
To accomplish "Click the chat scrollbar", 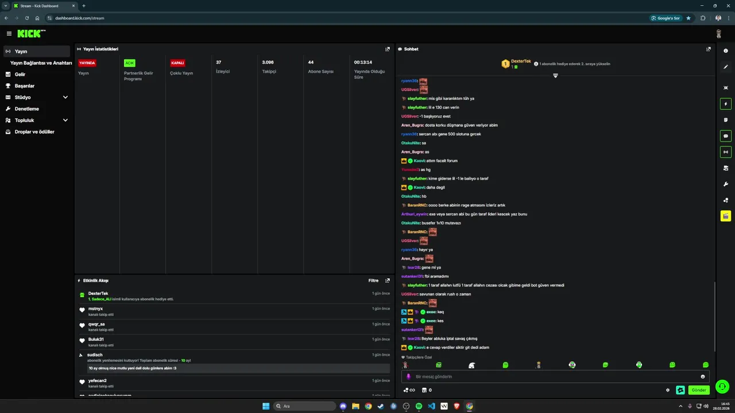I will [x=715, y=315].
